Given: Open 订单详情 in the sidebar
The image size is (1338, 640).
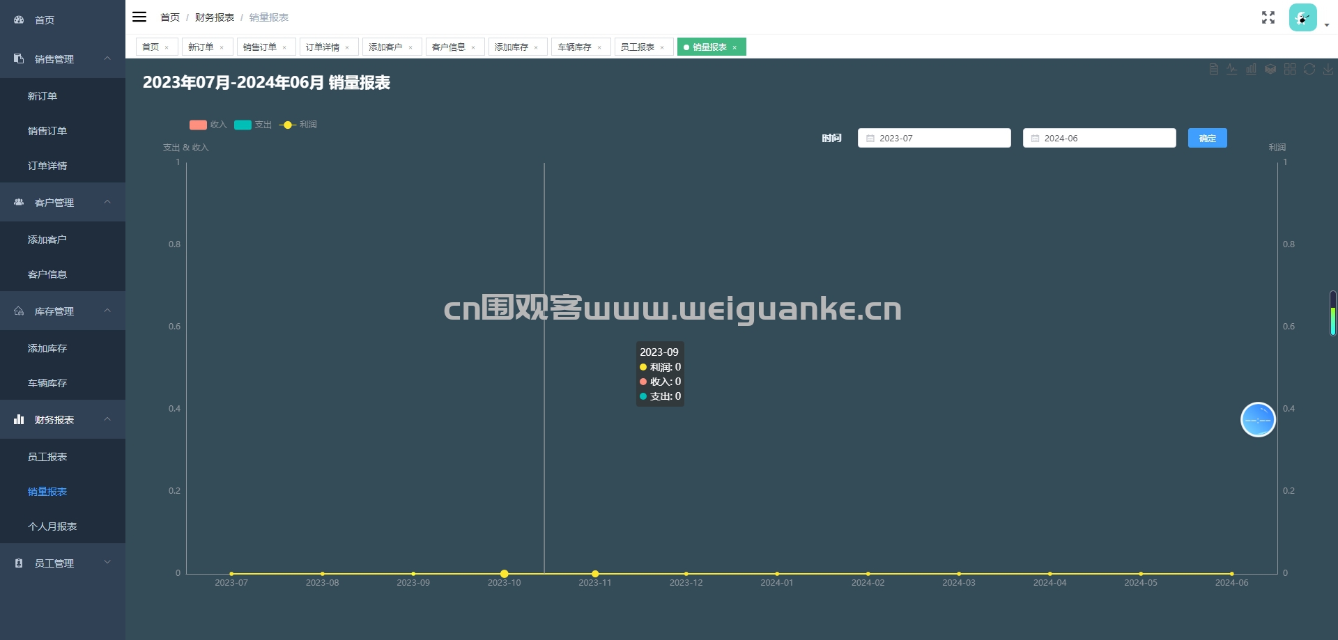Looking at the screenshot, I should click(63, 166).
